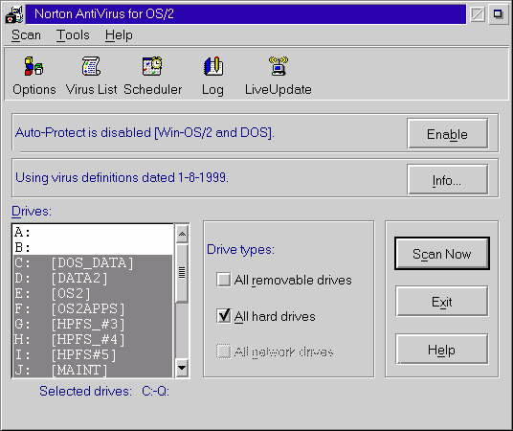Select drive F: [OS2APPS]
Screen dimensions: 513x431
click(x=93, y=308)
